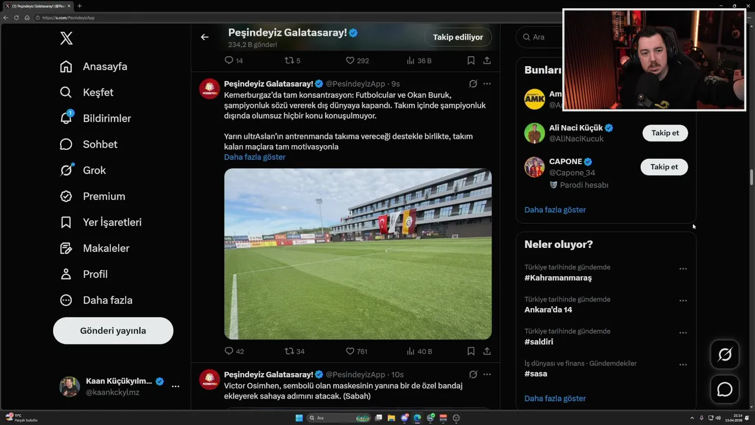Viewport: 755px width, 425px height.
Task: Open options for #saldiri trend
Action: tap(682, 332)
